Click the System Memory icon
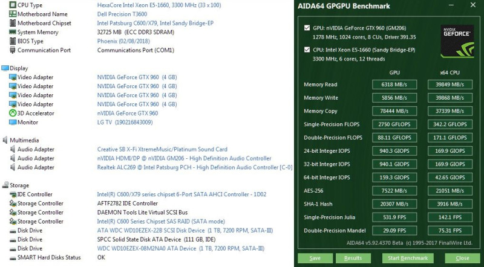The image size is (484, 267). (13, 32)
